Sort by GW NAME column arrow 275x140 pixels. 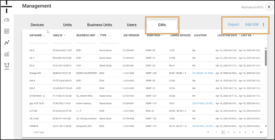(44, 35)
